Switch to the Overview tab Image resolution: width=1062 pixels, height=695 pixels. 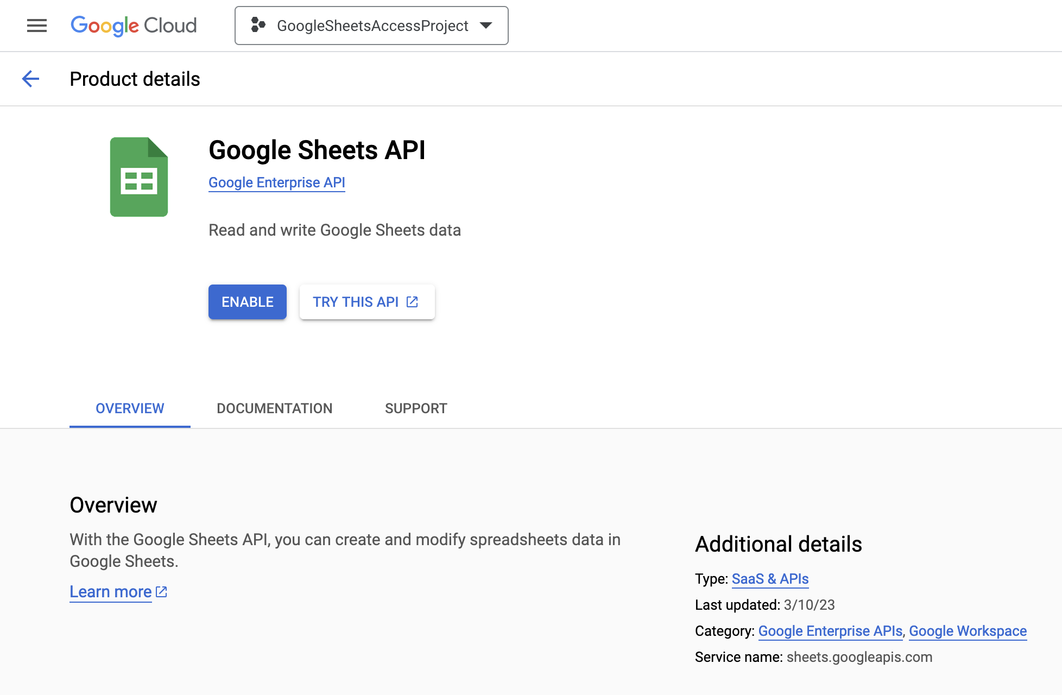coord(130,408)
